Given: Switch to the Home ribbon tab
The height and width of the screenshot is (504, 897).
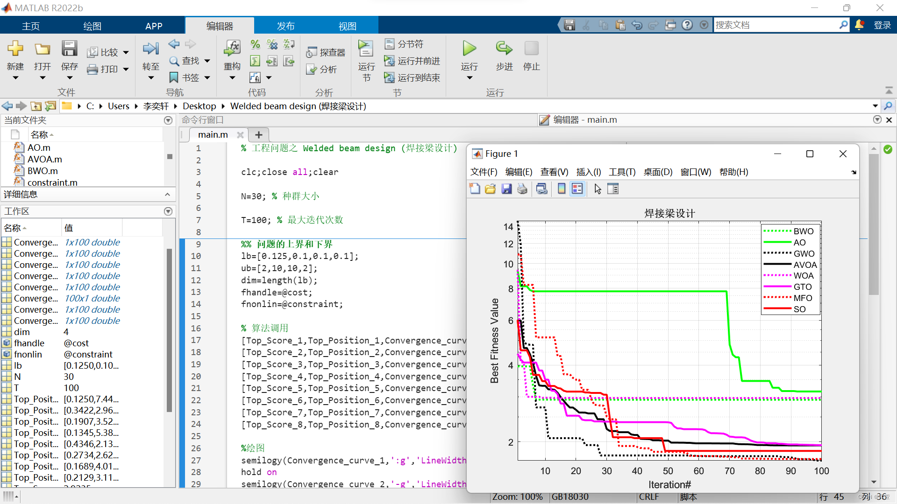Looking at the screenshot, I should pos(31,26).
